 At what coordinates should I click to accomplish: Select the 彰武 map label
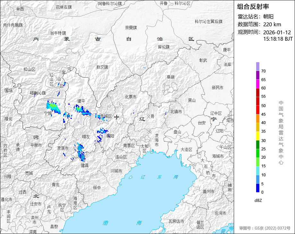point(203,60)
